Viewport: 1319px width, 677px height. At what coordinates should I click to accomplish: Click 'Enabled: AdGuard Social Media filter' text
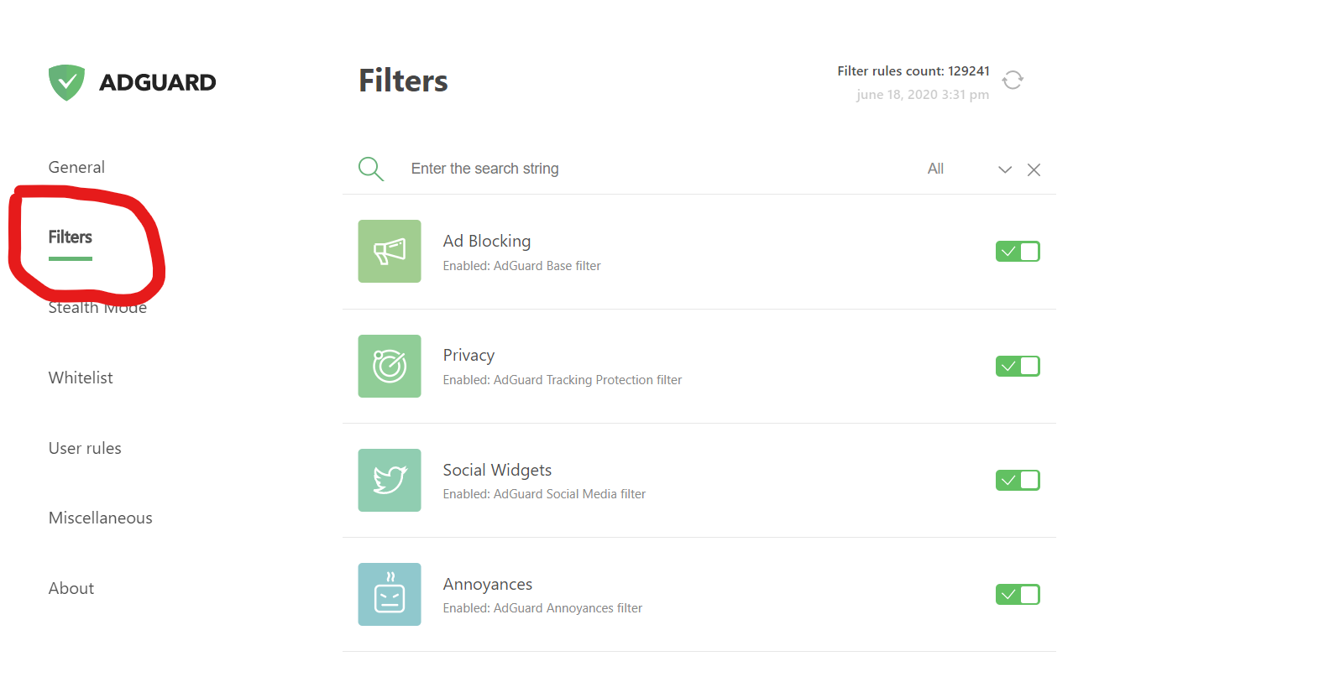[x=544, y=494]
